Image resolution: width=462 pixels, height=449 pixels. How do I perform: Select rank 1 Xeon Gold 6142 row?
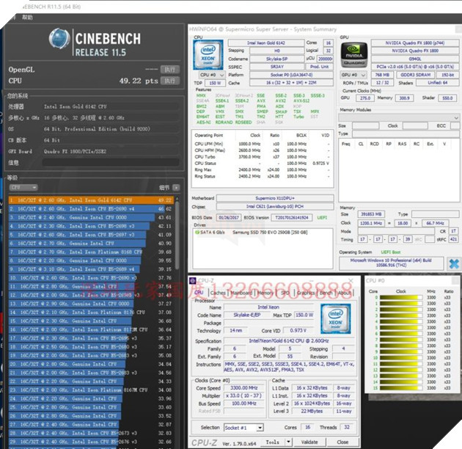click(x=91, y=200)
